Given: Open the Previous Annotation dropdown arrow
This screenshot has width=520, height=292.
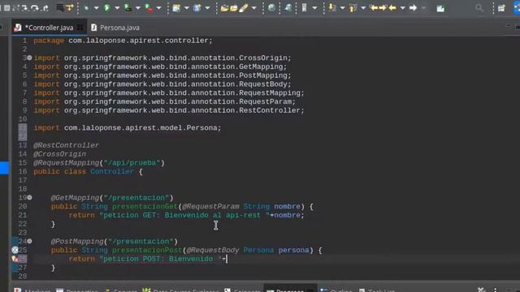Looking at the screenshot, I should 363,8.
